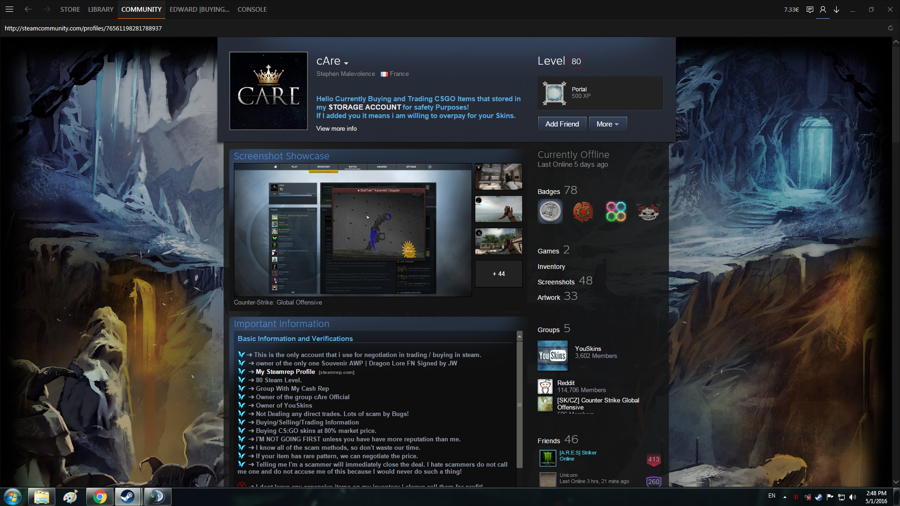Click the account profile icon in header
Viewport: 900px width, 506px height.
[x=823, y=9]
